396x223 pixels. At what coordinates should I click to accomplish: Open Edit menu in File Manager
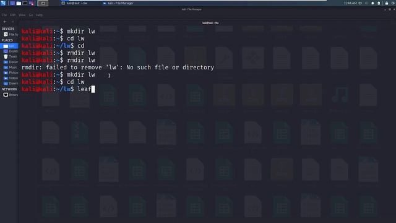(12, 15)
